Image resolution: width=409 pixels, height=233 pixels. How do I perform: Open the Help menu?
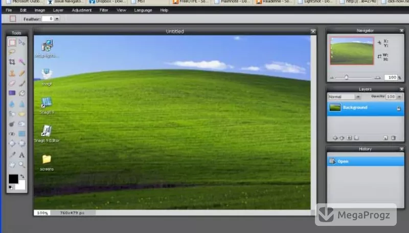pyautogui.click(x=164, y=10)
